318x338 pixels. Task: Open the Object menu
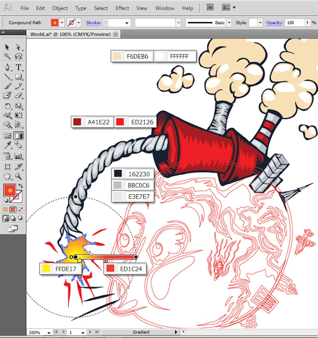click(60, 8)
